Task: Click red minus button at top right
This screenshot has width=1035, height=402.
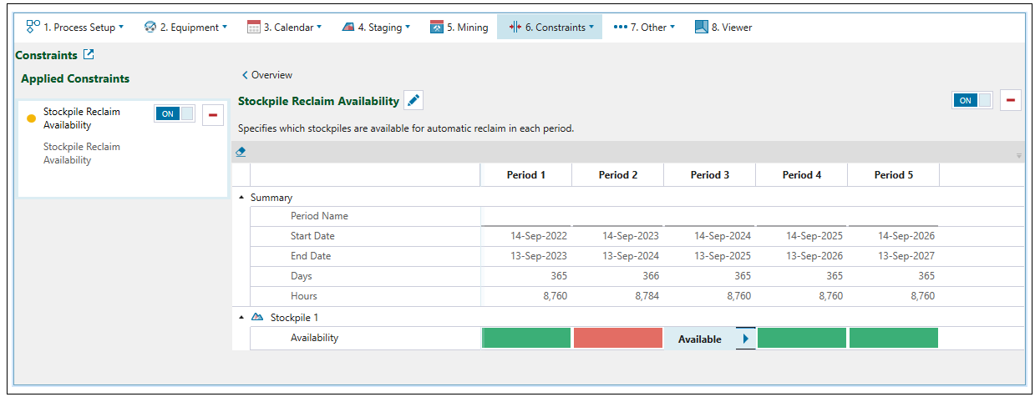Action: tap(1011, 100)
